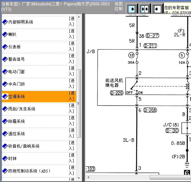
Task: Select 时钟 in the list
Action: [x=12, y=158]
